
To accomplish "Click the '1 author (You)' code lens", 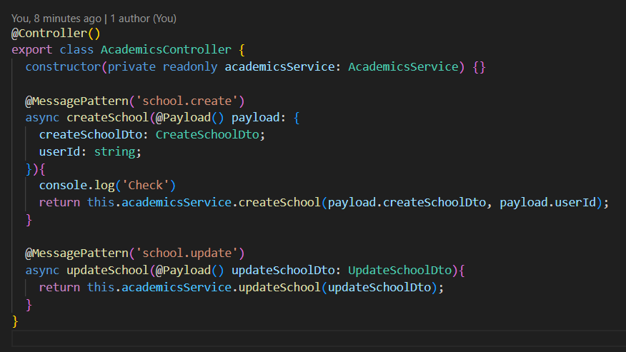I will (x=144, y=19).
